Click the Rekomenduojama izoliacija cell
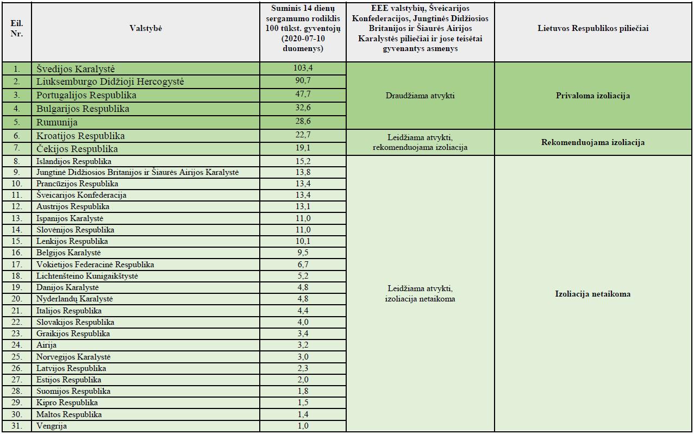 [x=593, y=142]
